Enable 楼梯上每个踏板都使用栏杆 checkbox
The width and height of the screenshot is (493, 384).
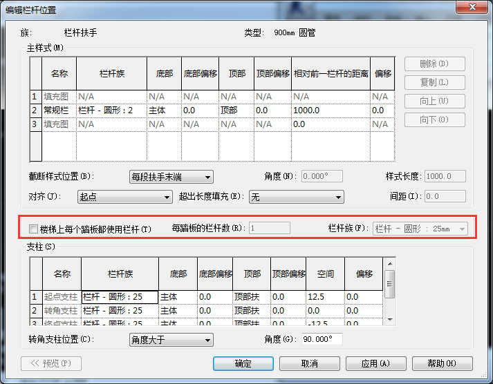[33, 229]
